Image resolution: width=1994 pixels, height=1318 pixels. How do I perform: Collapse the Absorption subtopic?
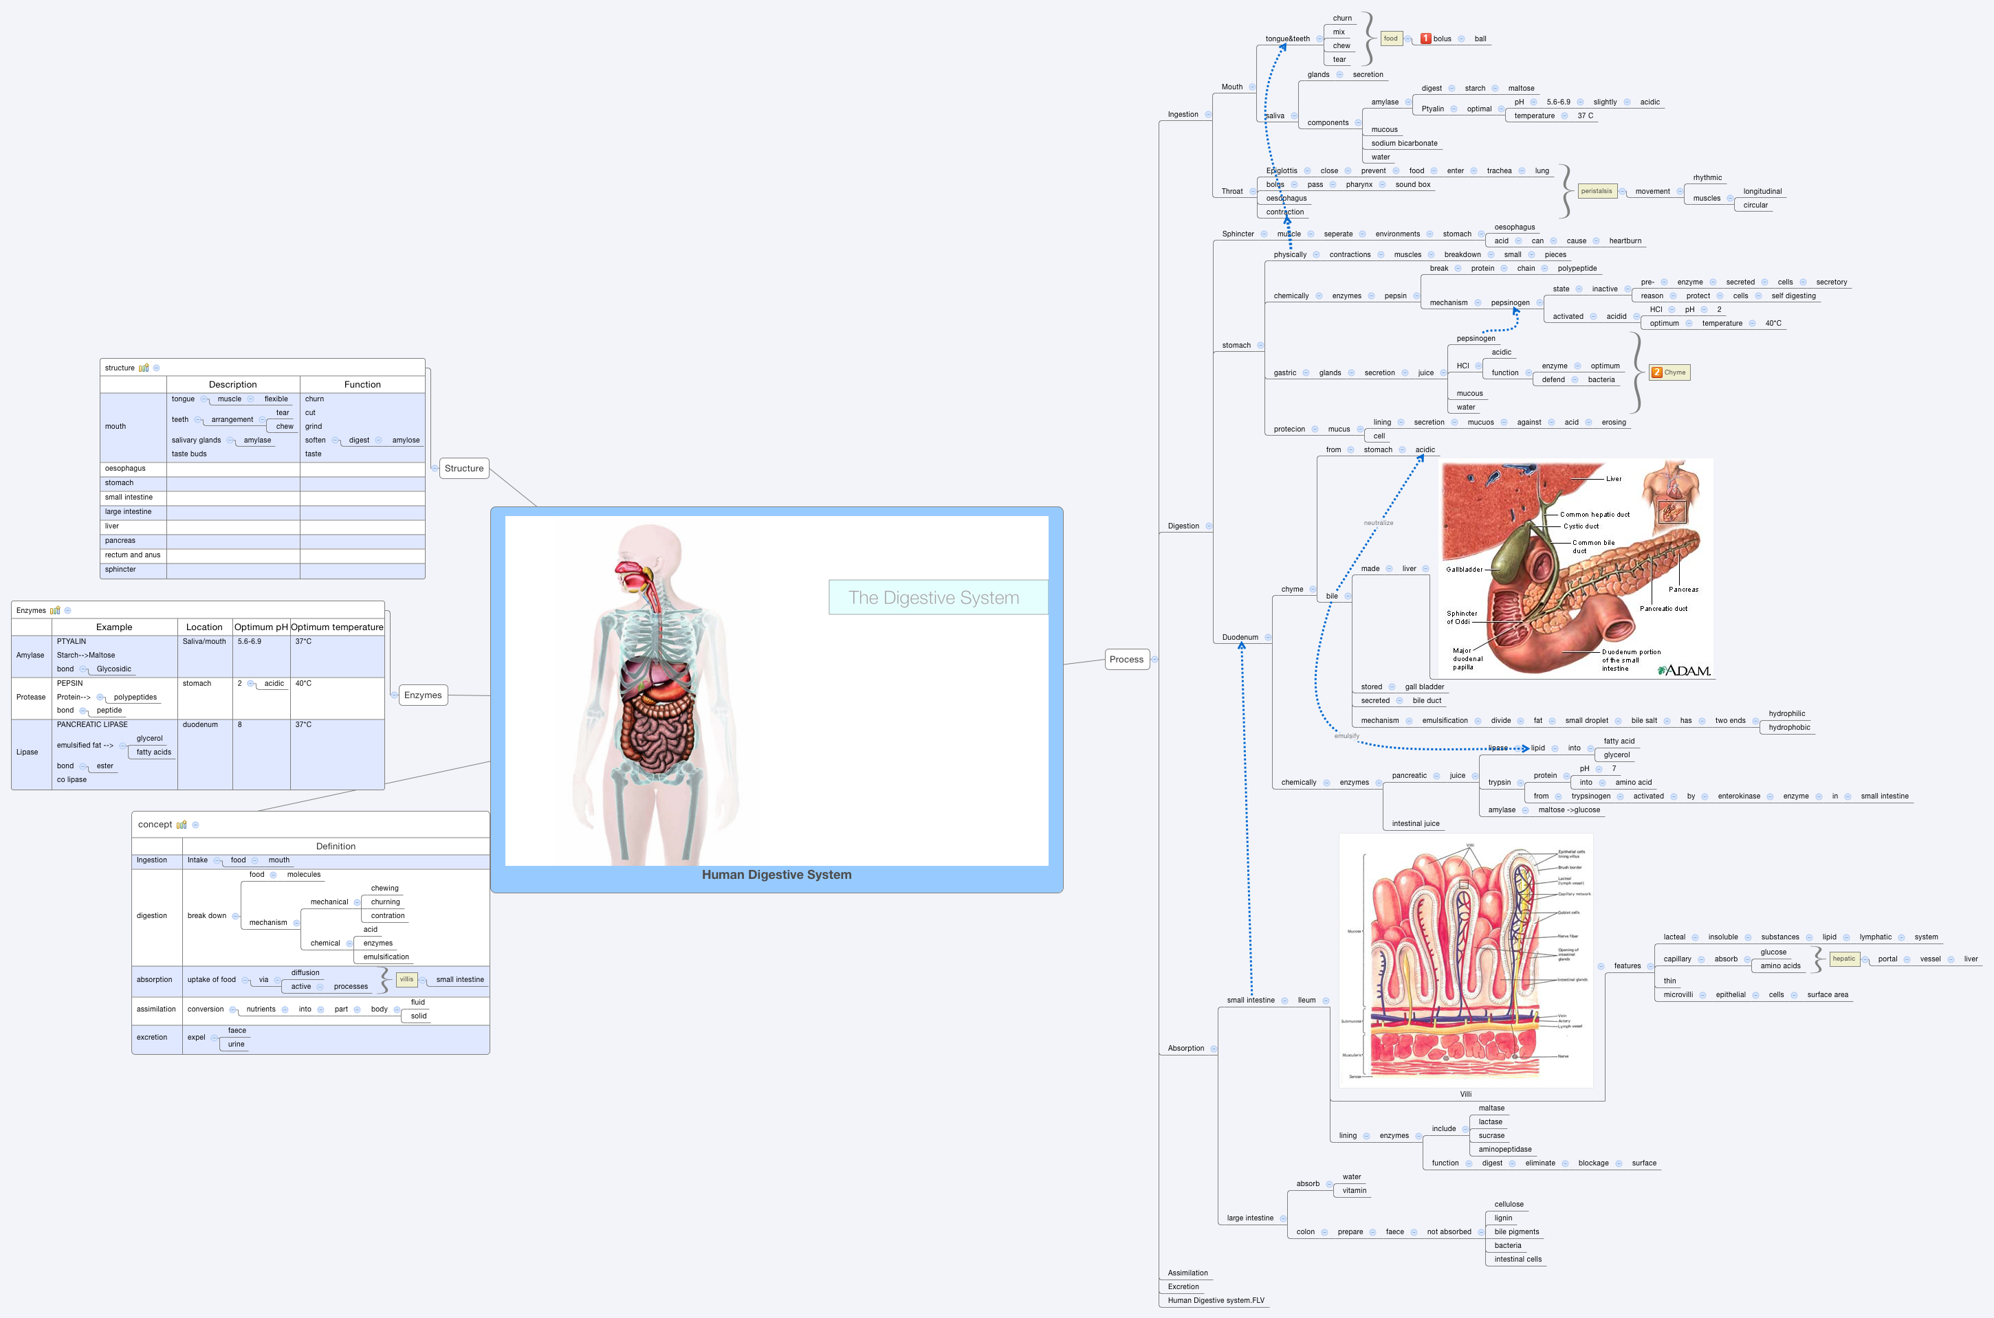pyautogui.click(x=1214, y=1049)
